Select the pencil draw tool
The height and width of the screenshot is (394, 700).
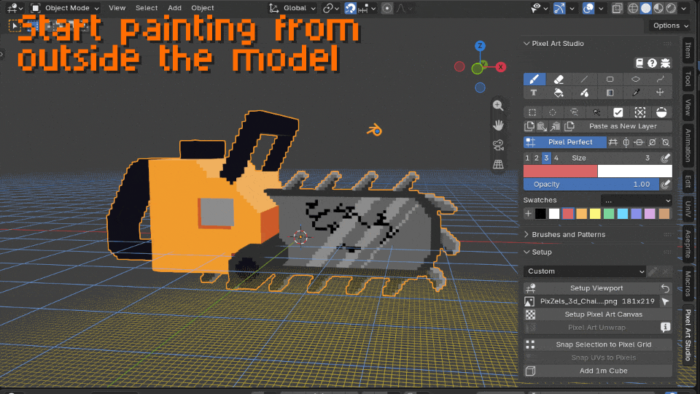pos(534,80)
